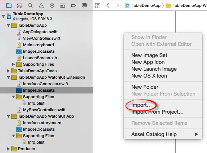Go forward with the right arrow

click(118, 5)
